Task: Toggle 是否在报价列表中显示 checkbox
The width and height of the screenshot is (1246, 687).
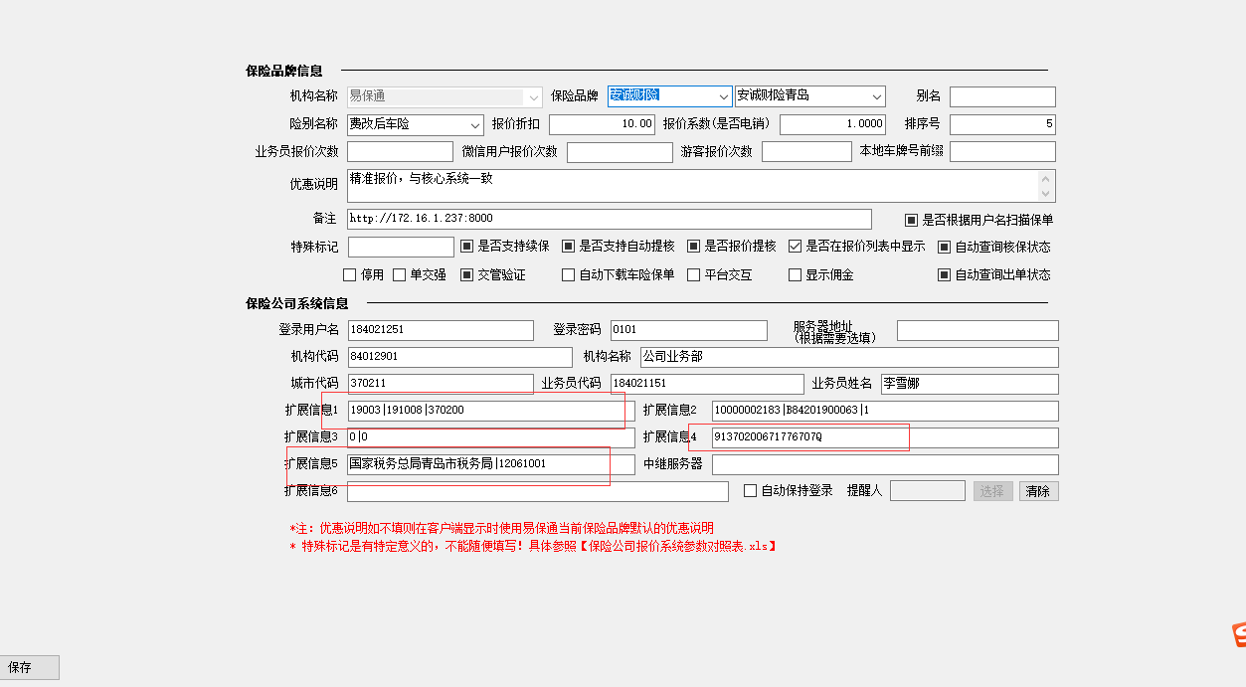Action: pos(796,247)
